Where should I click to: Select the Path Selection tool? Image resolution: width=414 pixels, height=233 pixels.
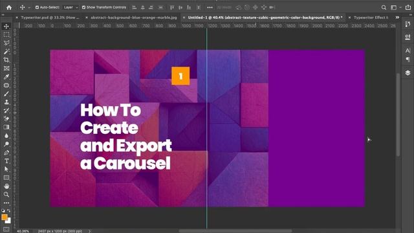pos(6,170)
